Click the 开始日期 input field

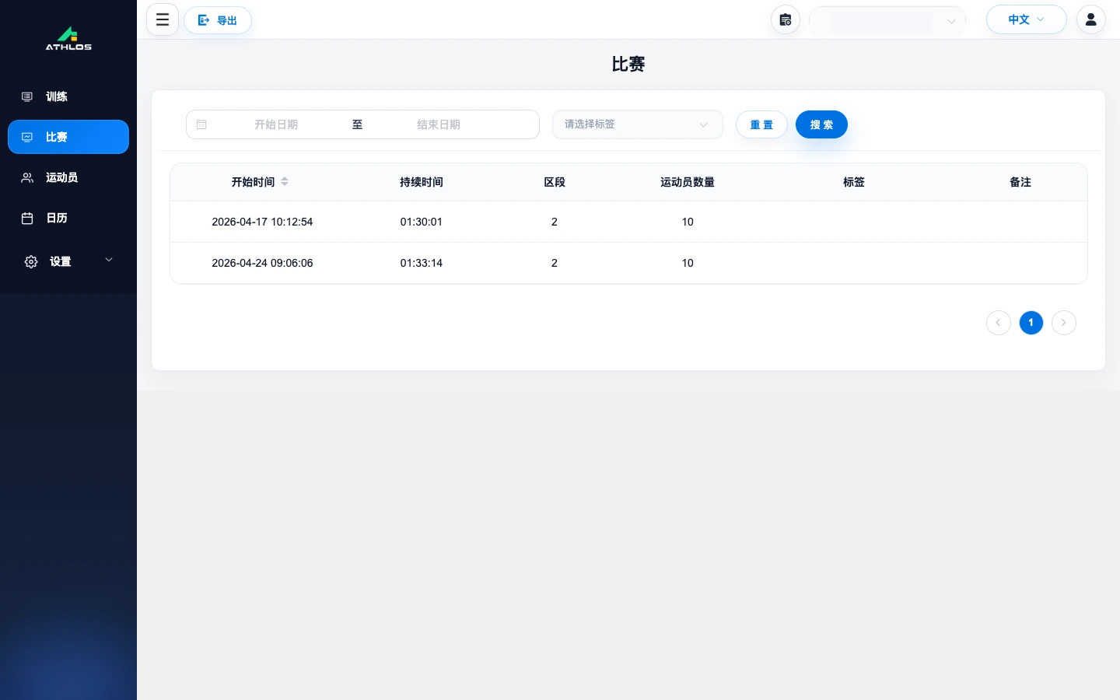coord(276,124)
